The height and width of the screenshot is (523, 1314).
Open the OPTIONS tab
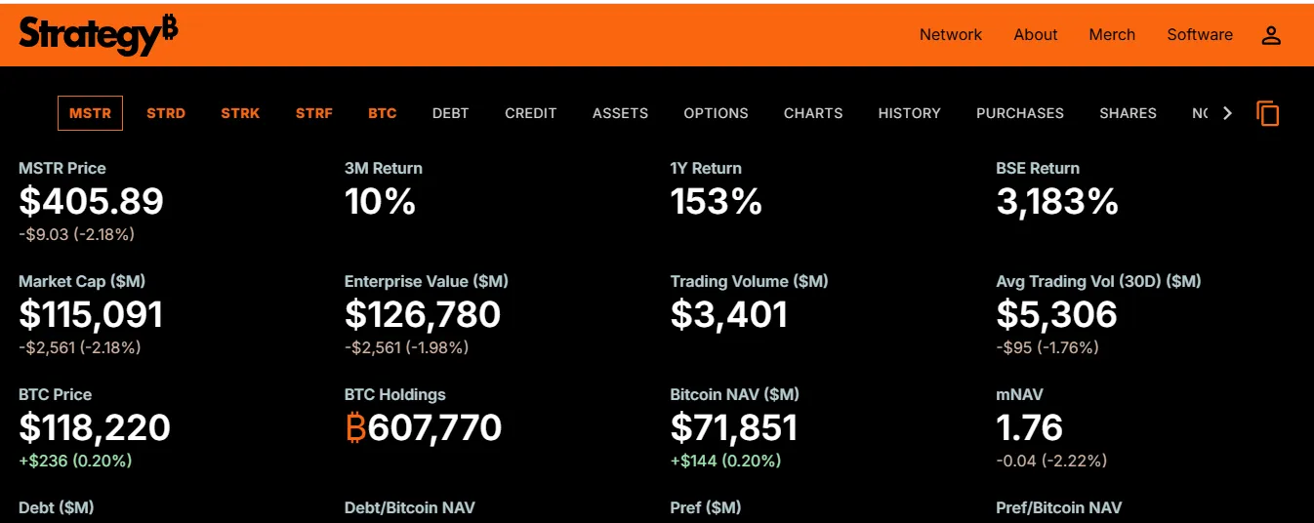point(716,113)
